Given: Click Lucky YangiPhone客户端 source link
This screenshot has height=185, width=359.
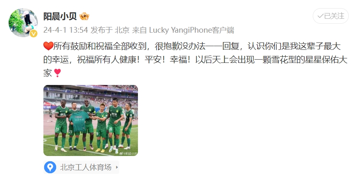Looking at the screenshot, I should (x=192, y=30).
